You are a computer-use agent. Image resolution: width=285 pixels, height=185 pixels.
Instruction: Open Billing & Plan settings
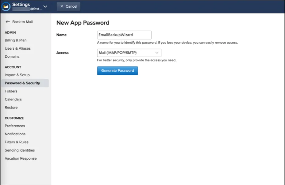point(16,40)
